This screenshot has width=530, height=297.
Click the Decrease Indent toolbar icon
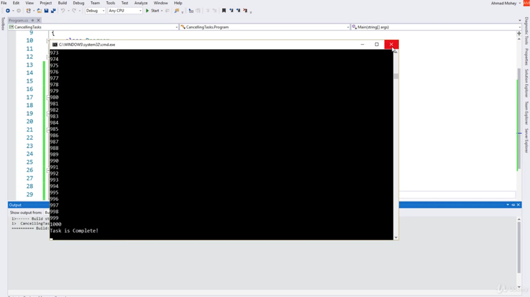pyautogui.click(x=208, y=11)
